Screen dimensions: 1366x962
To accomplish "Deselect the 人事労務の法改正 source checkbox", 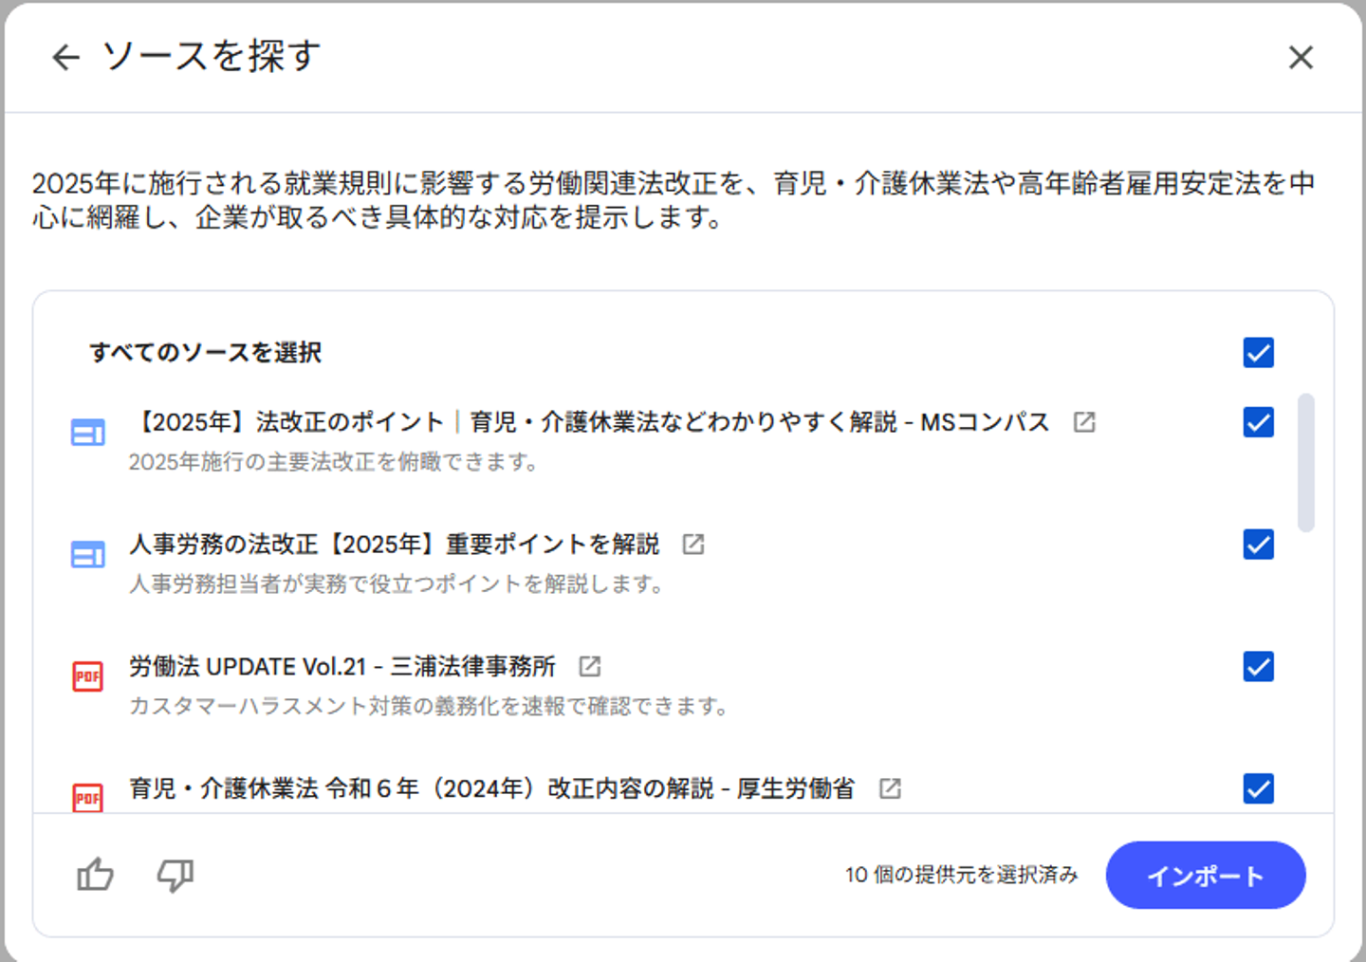I will pyautogui.click(x=1259, y=545).
